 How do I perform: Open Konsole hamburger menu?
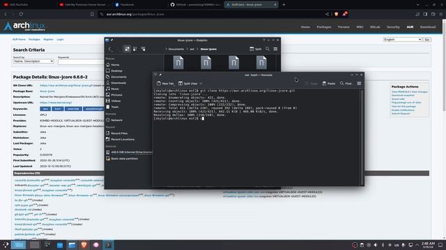point(360,83)
